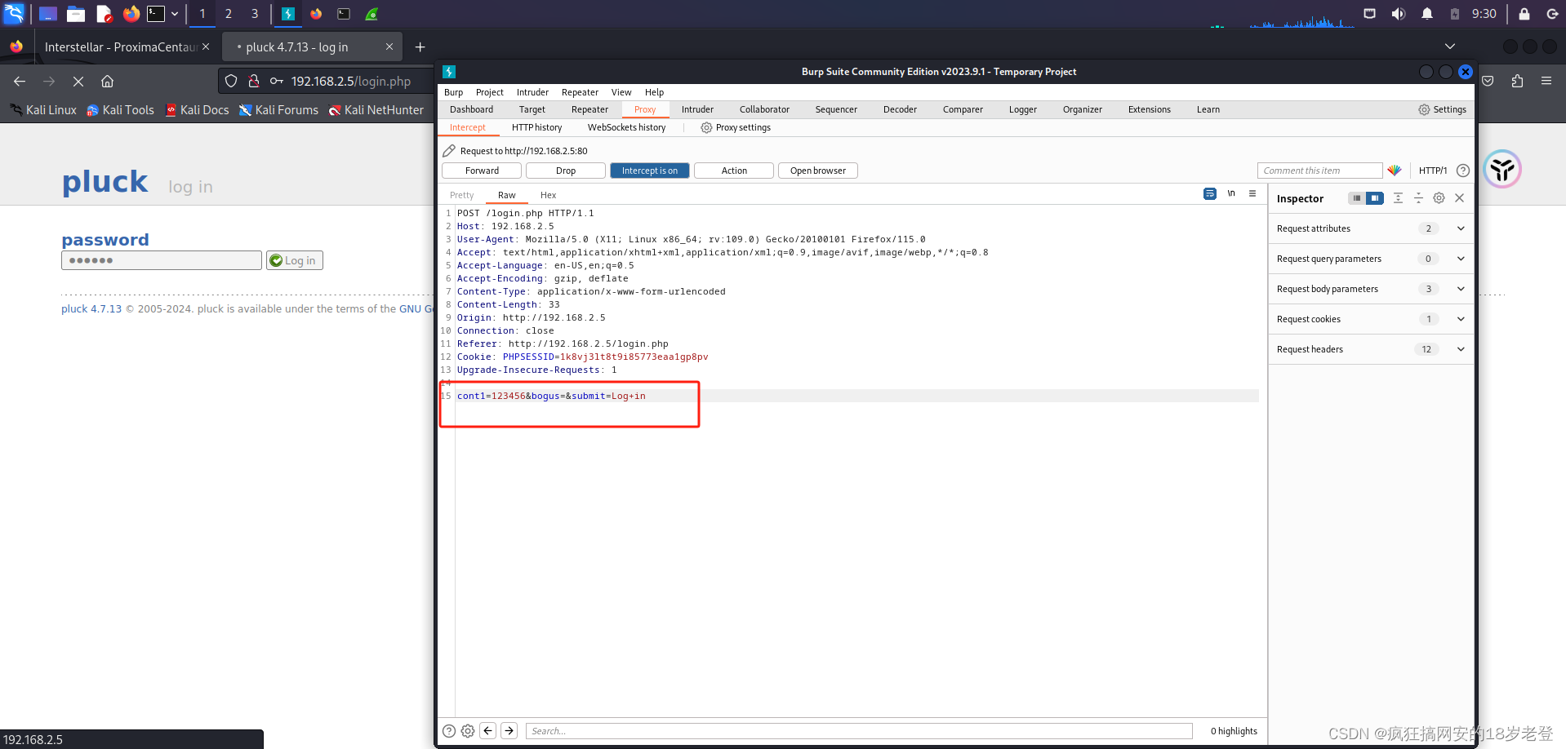1566x749 pixels.
Task: Open the Project menu
Action: click(489, 92)
